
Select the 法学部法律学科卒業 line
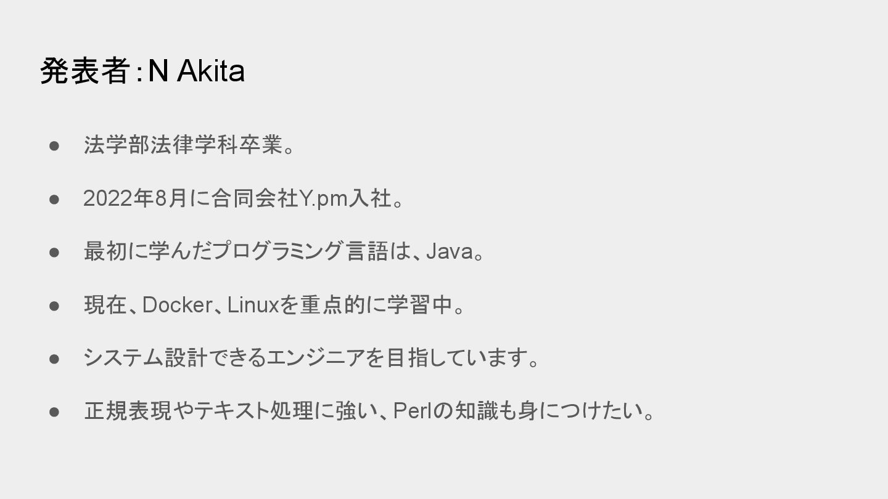point(189,145)
